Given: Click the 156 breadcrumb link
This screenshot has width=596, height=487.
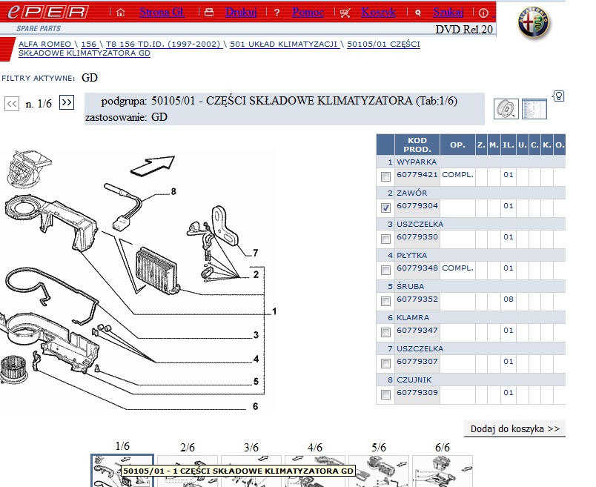Looking at the screenshot, I should coord(88,44).
